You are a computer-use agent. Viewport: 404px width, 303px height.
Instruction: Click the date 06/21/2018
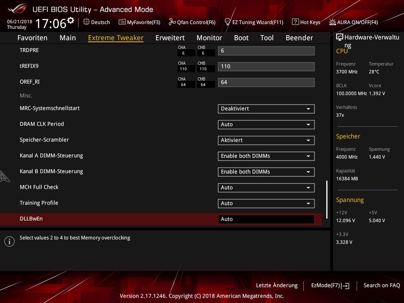pos(20,21)
